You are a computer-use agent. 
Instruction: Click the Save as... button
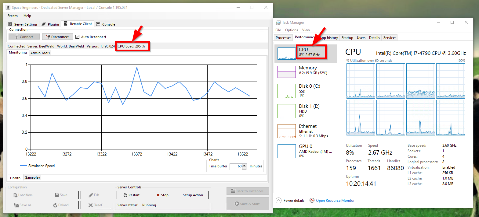pos(24,205)
